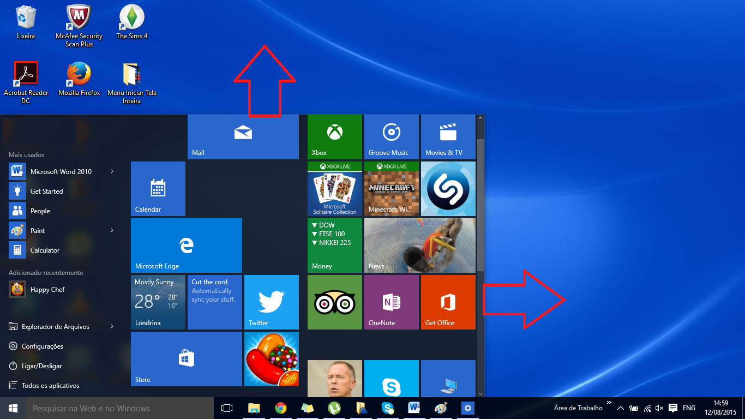Select the McAfee Security Scan Plus desktop icon
Image resolution: width=745 pixels, height=419 pixels.
pyautogui.click(x=79, y=26)
